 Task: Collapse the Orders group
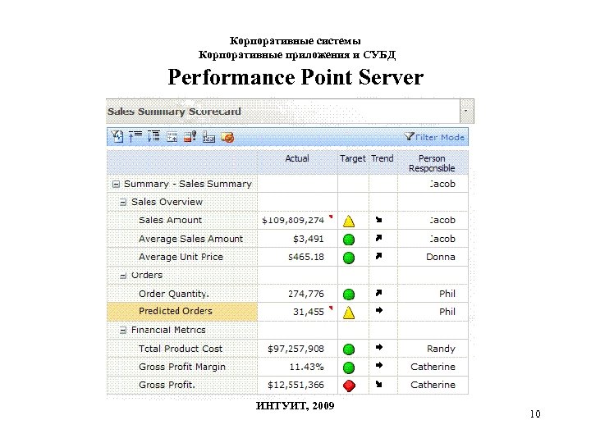tap(123, 276)
